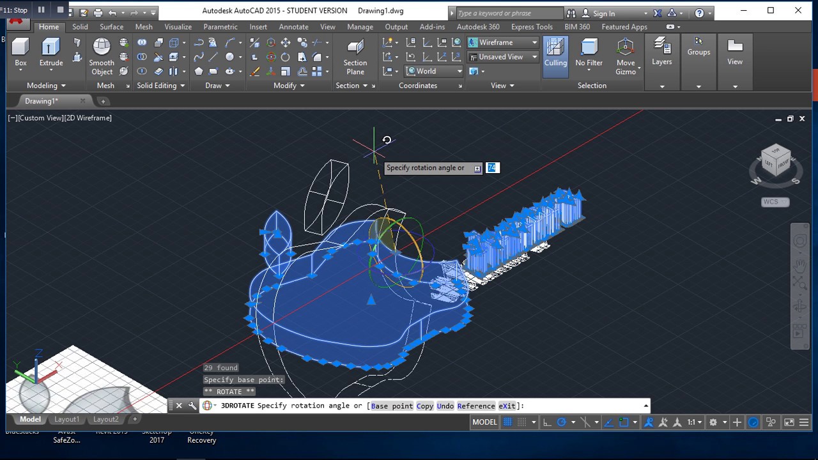Viewport: 818px width, 460px height.
Task: Toggle annotation visibility in status bar
Action: pos(649,422)
